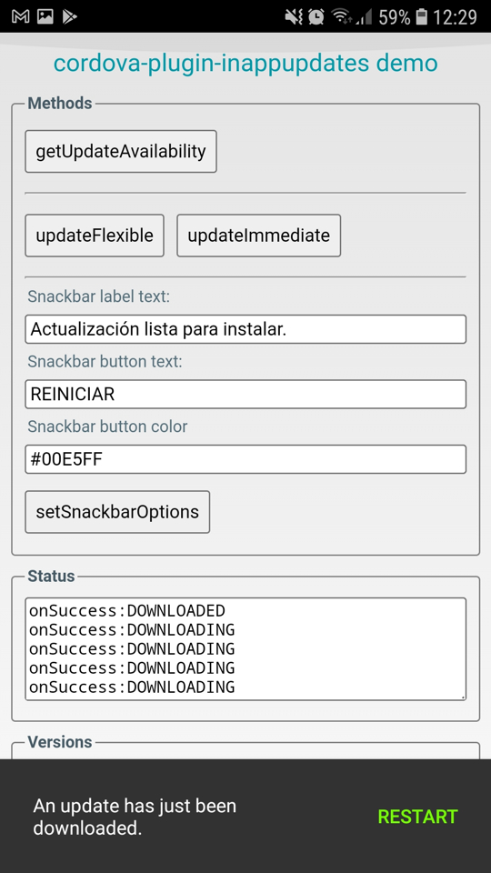
Task: Click inside the Status log textarea
Action: pos(245,649)
